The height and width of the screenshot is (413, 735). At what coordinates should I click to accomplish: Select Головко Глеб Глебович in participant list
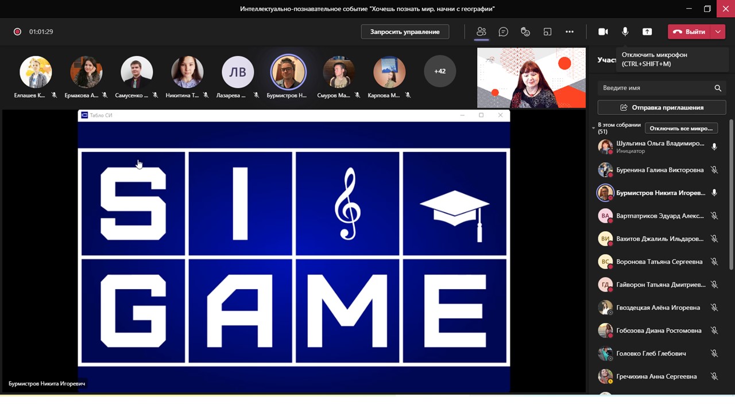651,353
